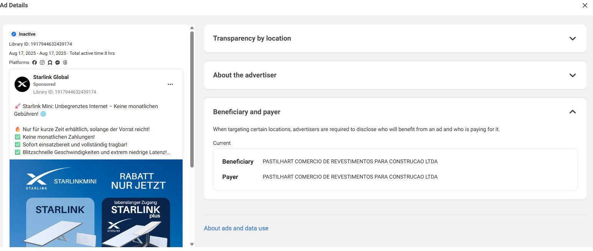Image resolution: width=593 pixels, height=251 pixels.
Task: Close the Ad Details dialog
Action: 585,5
